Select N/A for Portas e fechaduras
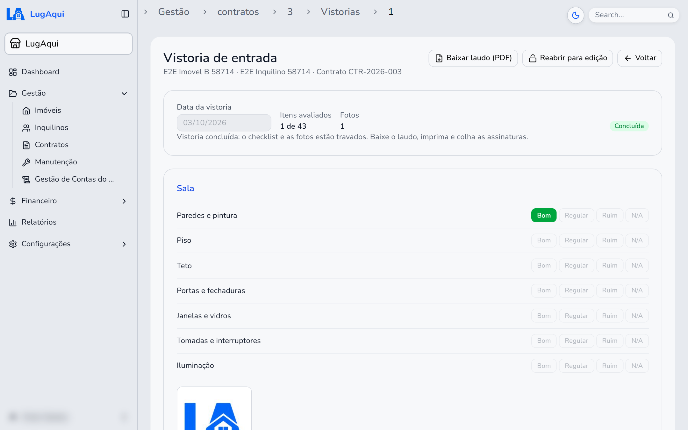Viewport: 688px width, 430px height. pos(637,290)
